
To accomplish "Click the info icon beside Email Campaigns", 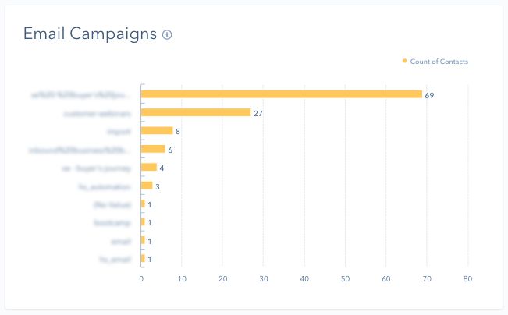I will point(167,35).
